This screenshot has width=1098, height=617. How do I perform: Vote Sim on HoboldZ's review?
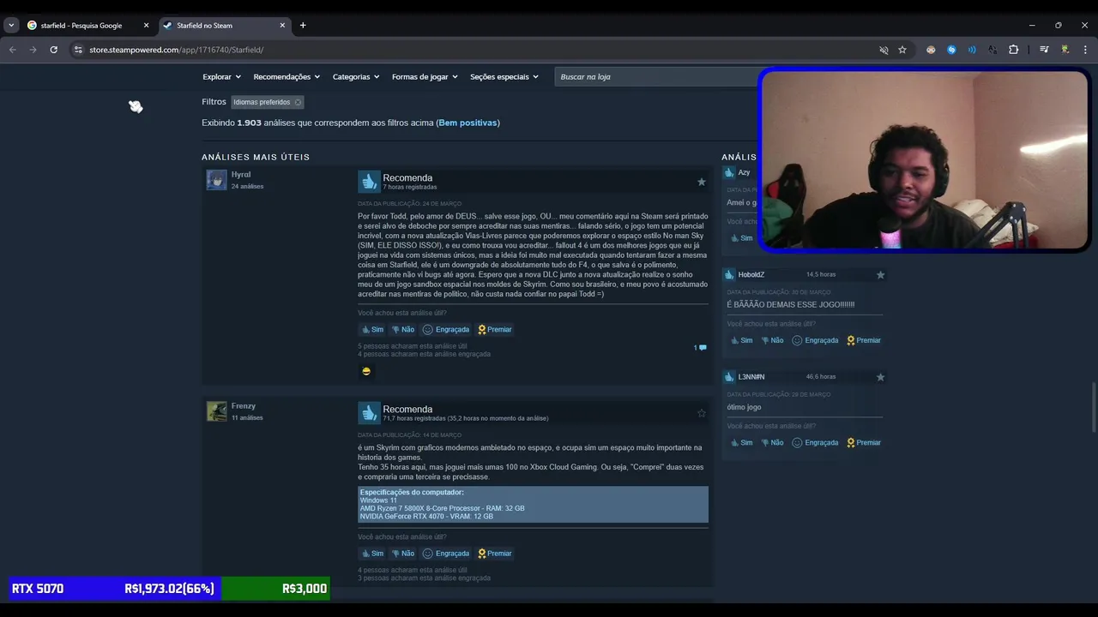(741, 340)
